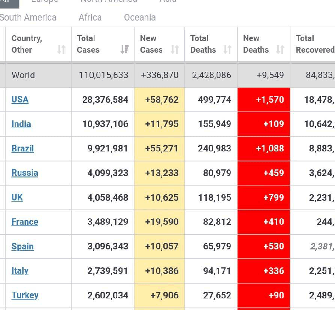Click the World total cases cell
The image size is (335, 310).
tap(103, 75)
